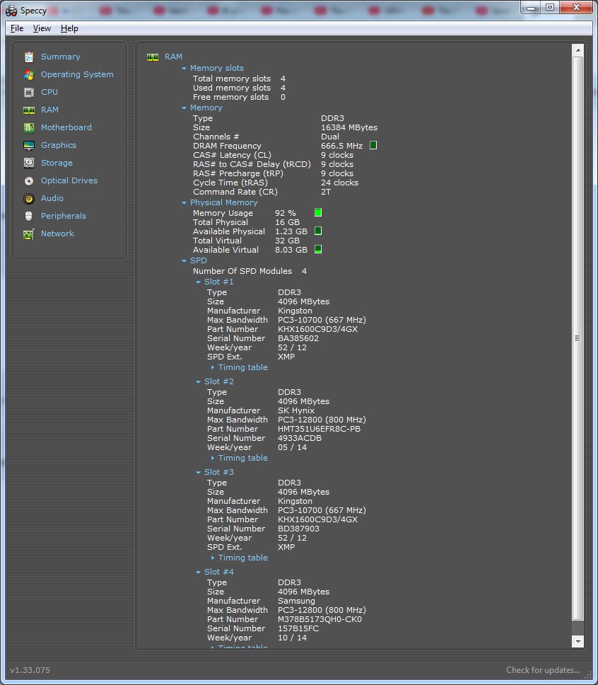Click the Operating System Windows flag icon

click(29, 75)
